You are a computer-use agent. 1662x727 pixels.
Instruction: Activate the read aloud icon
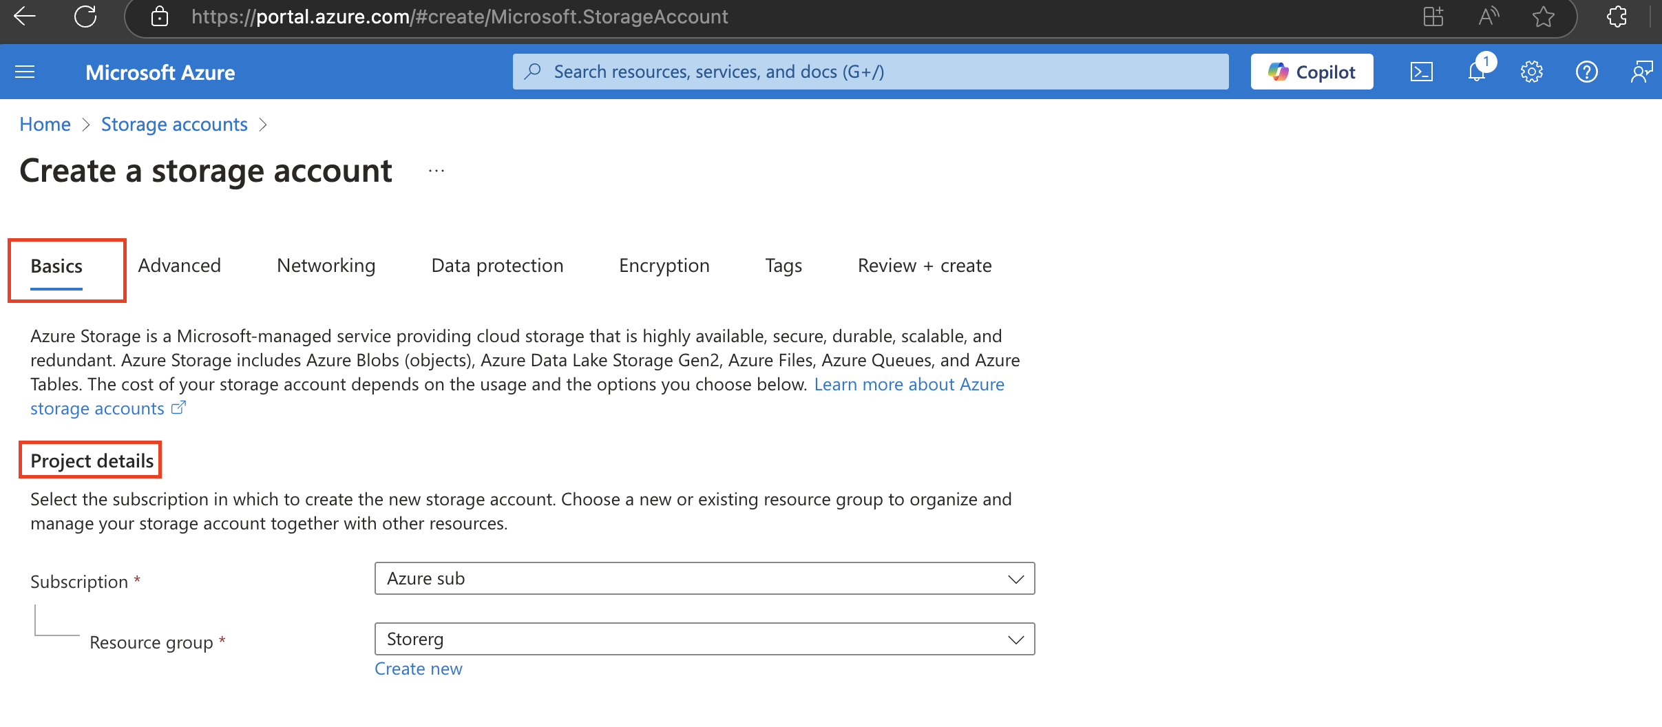pos(1489,17)
